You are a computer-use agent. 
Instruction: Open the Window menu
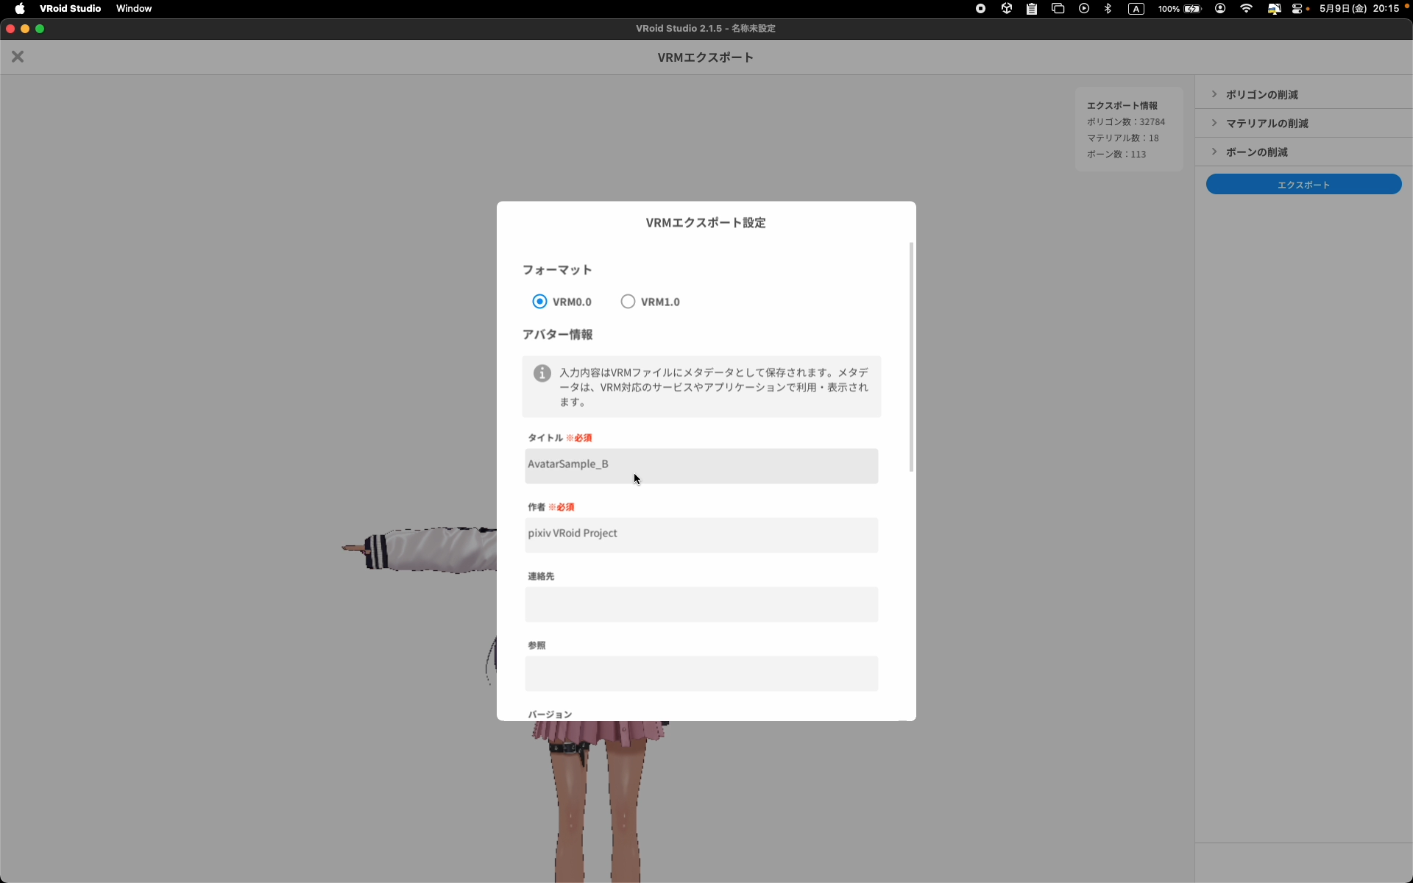(x=134, y=9)
